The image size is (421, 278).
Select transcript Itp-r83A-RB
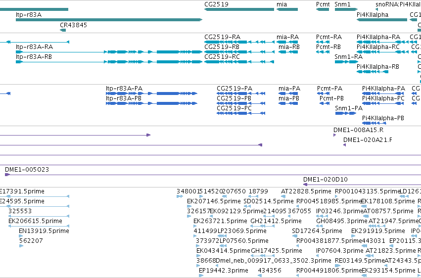pos(109,62)
